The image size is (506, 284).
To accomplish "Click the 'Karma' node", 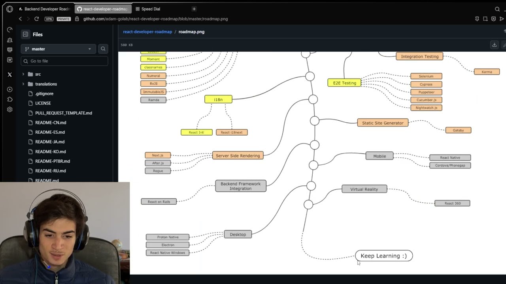I will pyautogui.click(x=487, y=72).
